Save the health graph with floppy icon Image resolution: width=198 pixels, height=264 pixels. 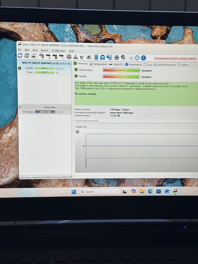tap(77, 132)
